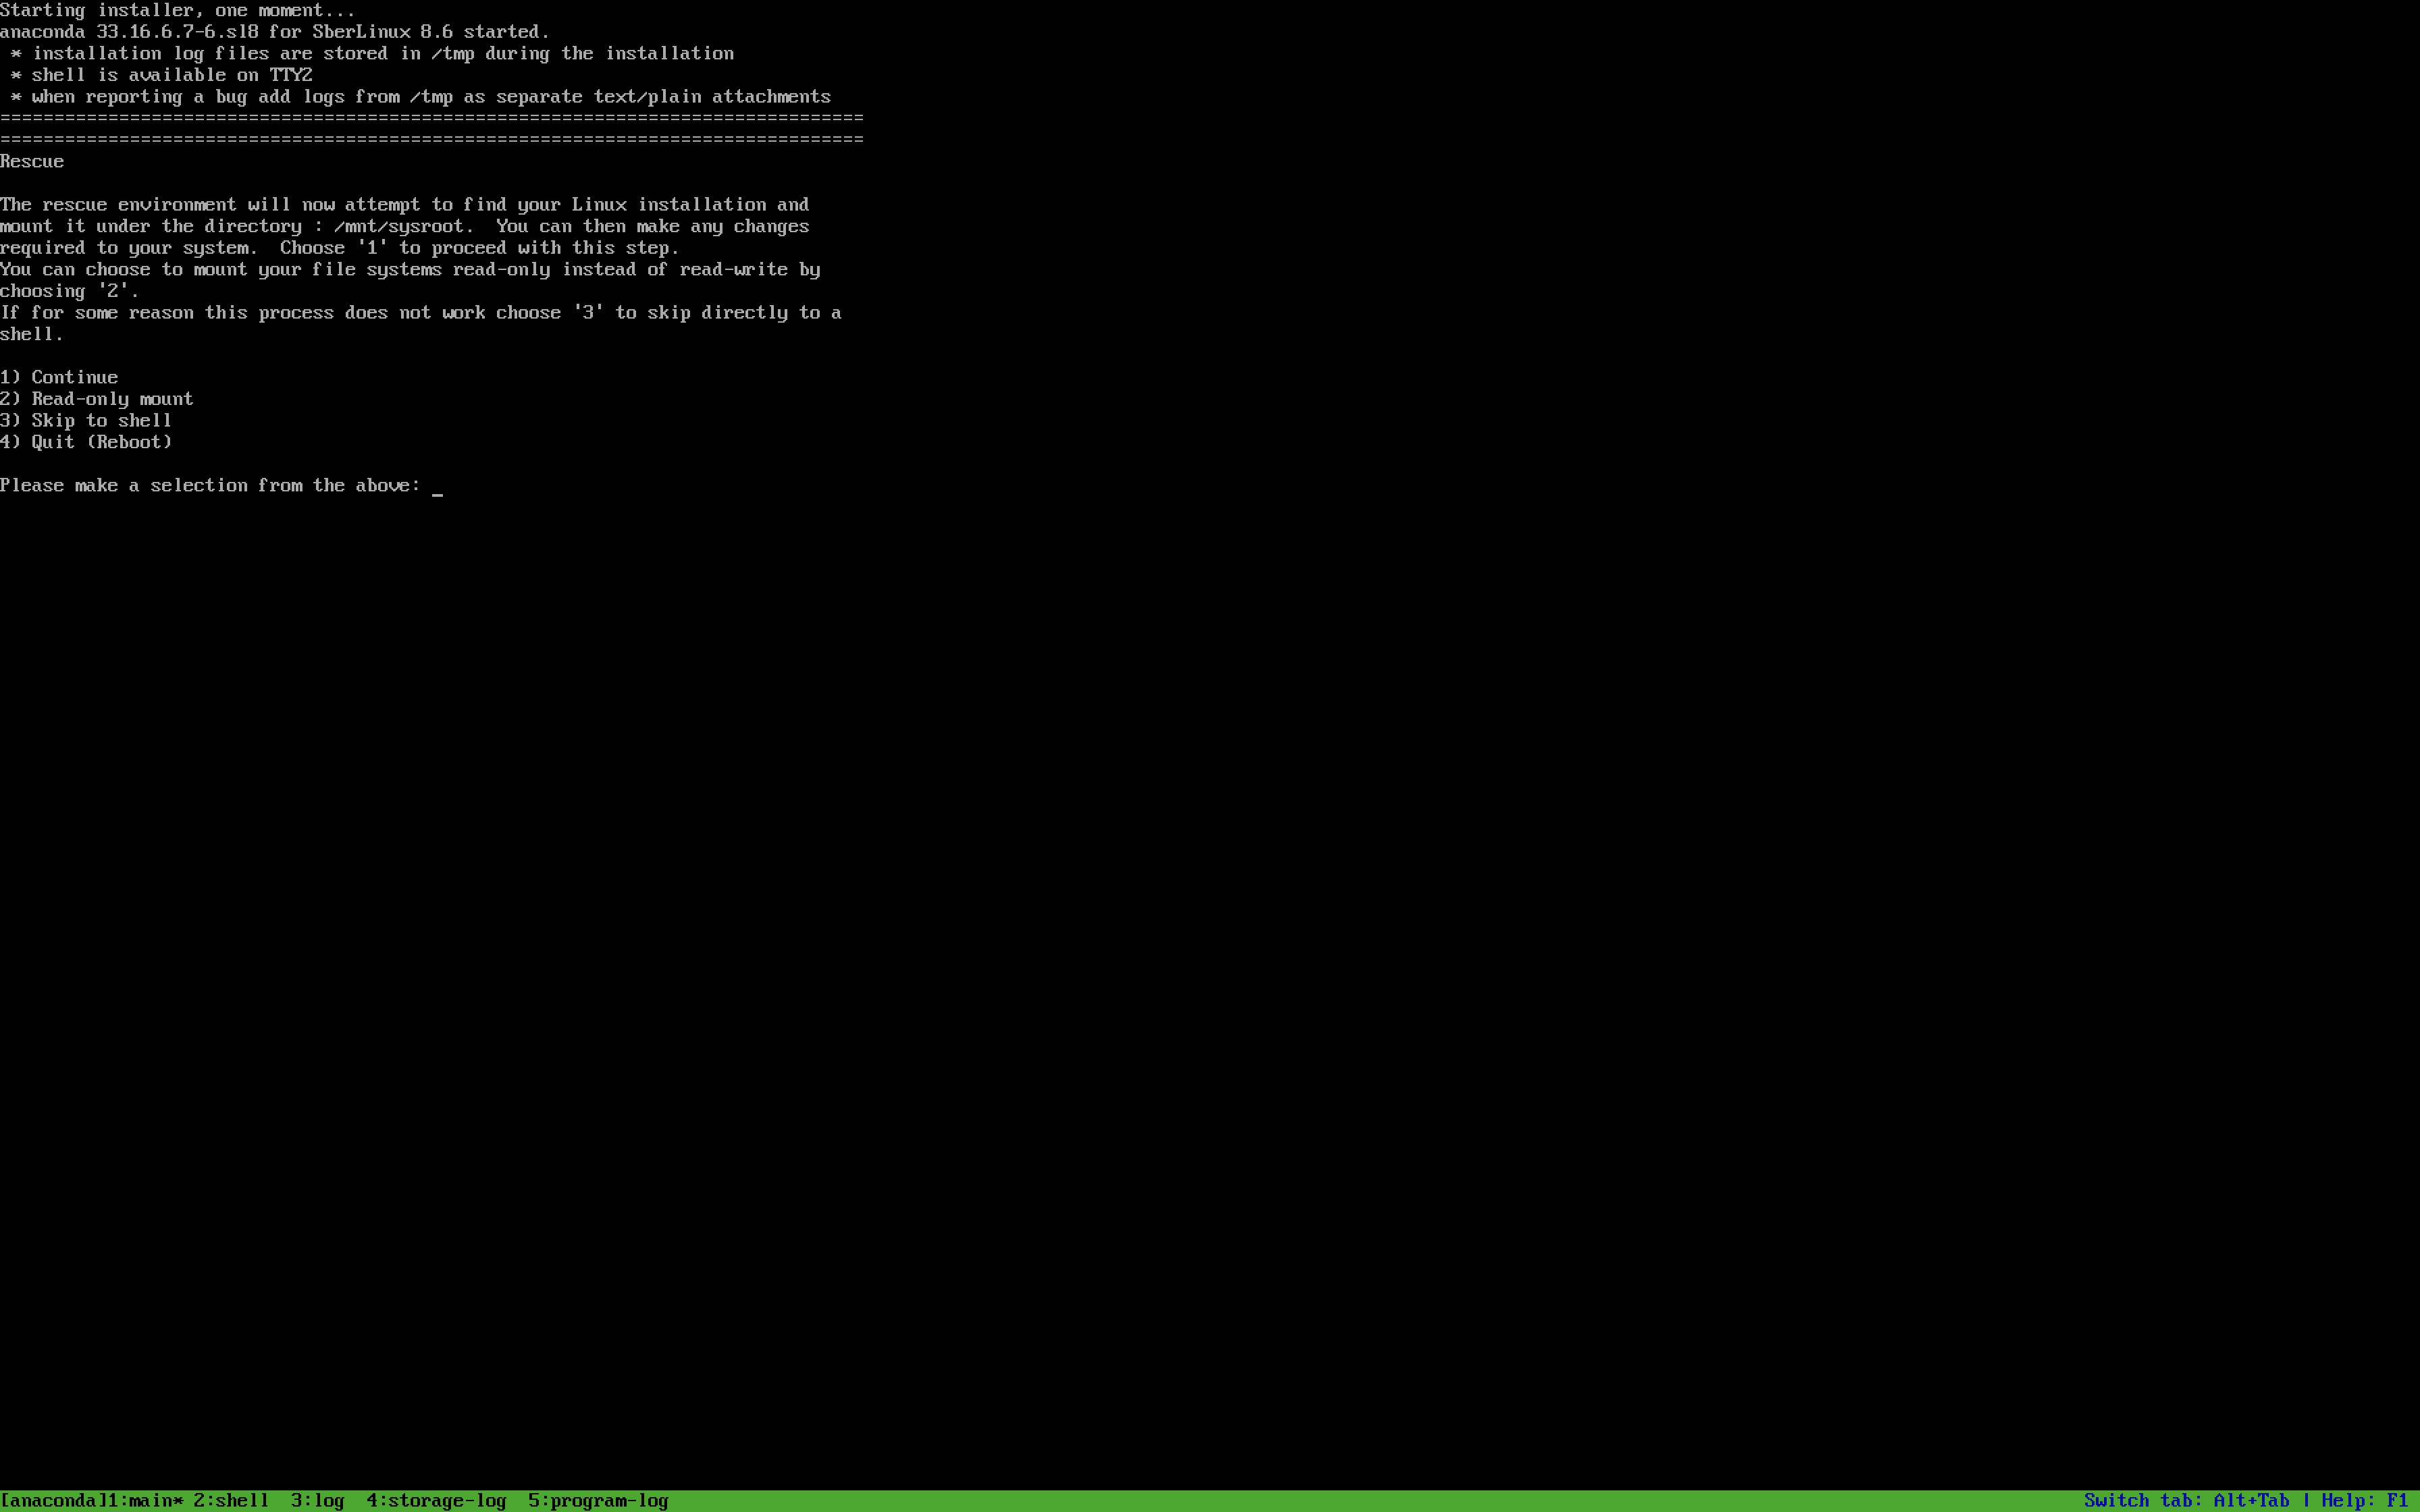Select the '3) Skip to shell' option
Image resolution: width=2420 pixels, height=1512 pixels.
86,420
